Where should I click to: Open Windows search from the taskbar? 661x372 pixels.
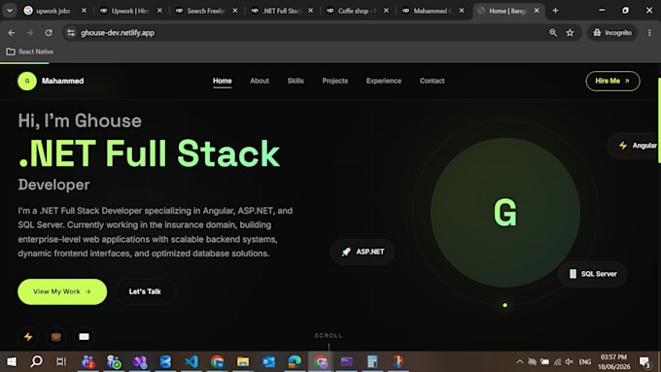point(36,361)
